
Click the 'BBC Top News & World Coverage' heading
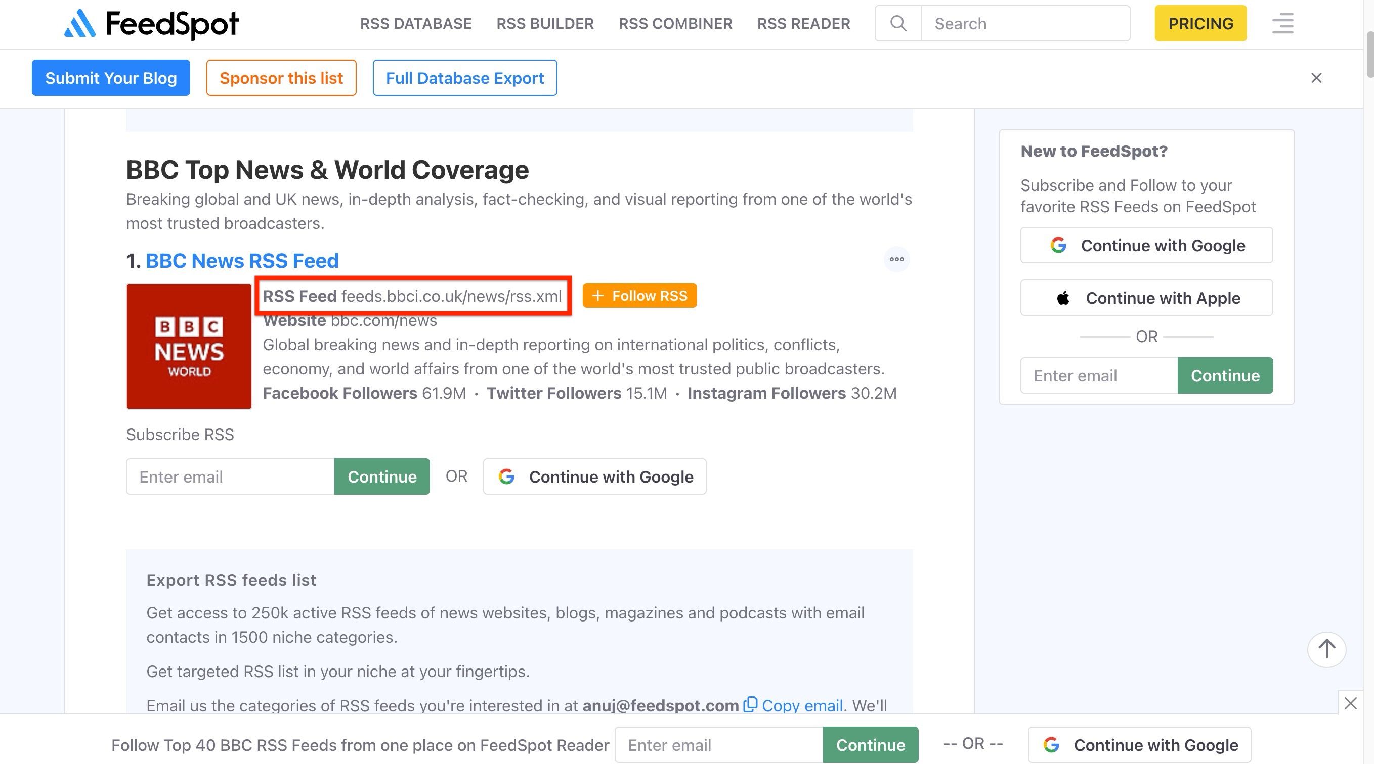point(327,170)
